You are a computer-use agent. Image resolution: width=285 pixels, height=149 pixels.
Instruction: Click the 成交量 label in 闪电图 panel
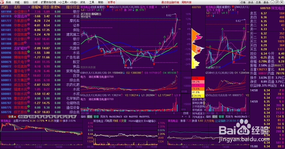(x=123, y=121)
